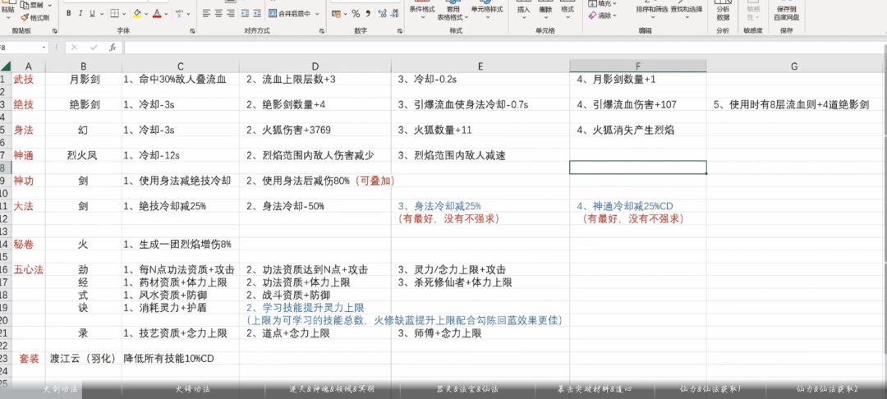Select row 9 header
The width and height of the screenshot is (887, 399).
6,181
